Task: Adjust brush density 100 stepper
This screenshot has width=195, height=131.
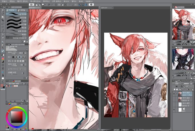Action: click(x=24, y=65)
